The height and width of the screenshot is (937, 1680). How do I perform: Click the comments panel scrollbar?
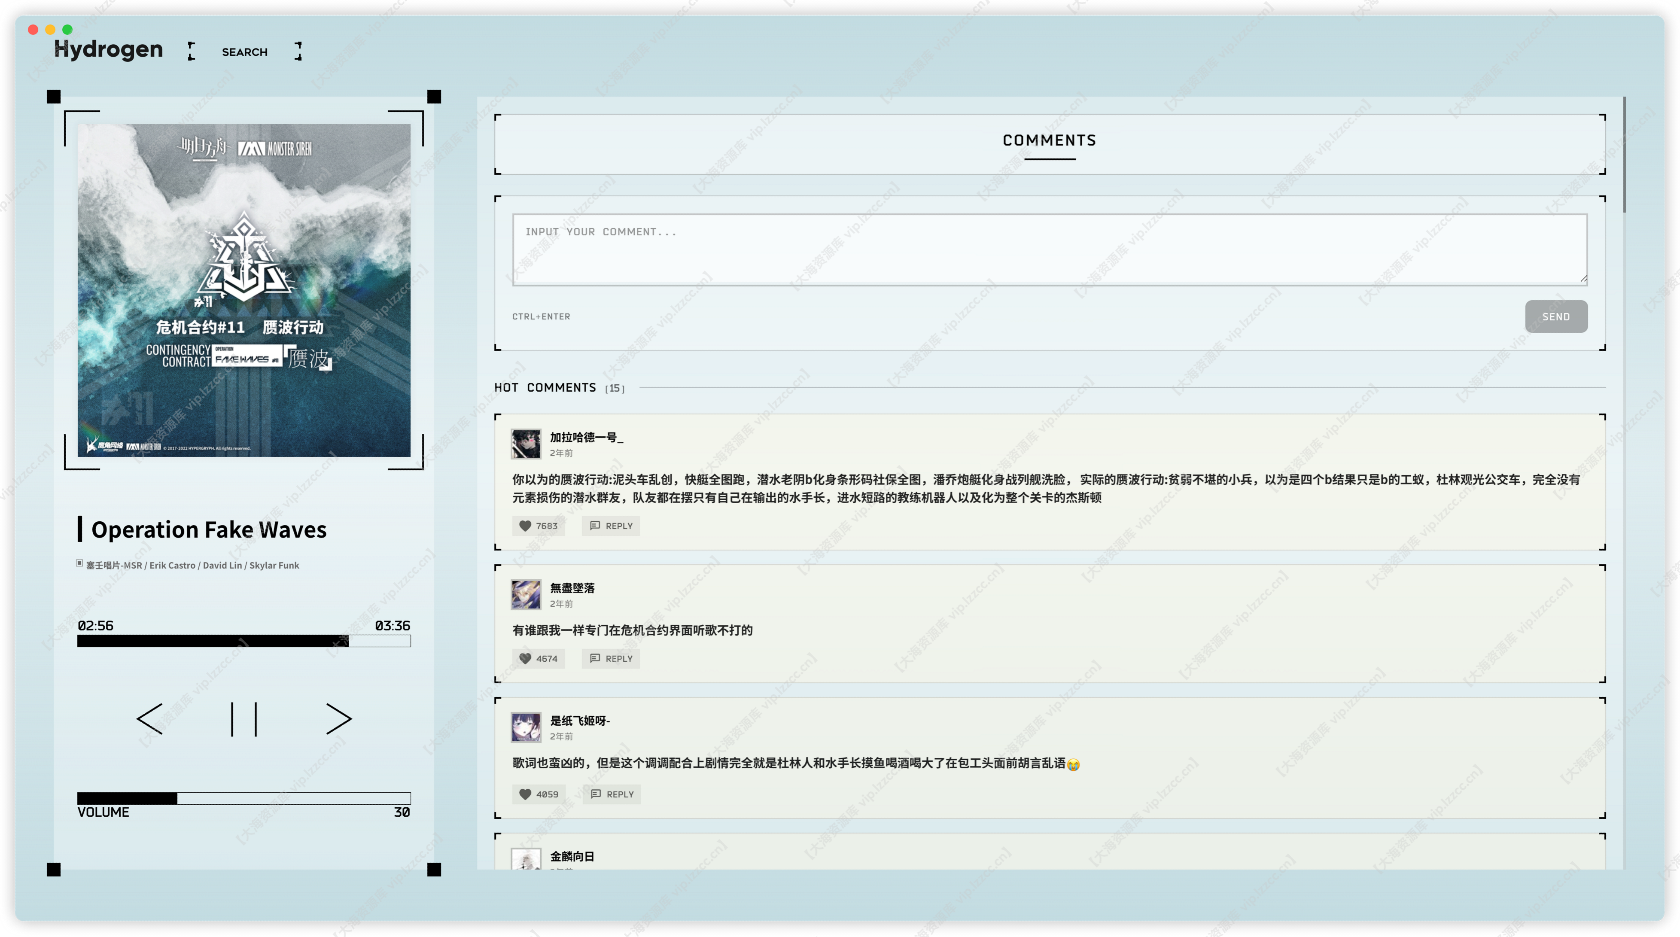coord(1624,155)
